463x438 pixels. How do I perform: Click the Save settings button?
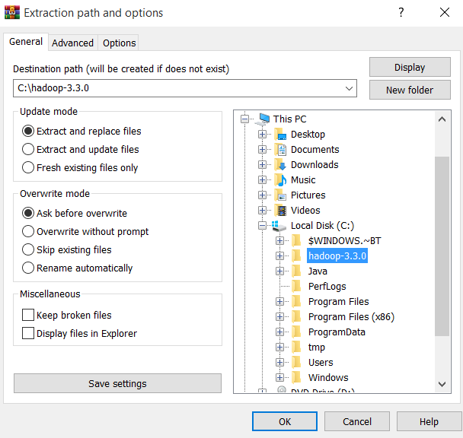coord(117,383)
